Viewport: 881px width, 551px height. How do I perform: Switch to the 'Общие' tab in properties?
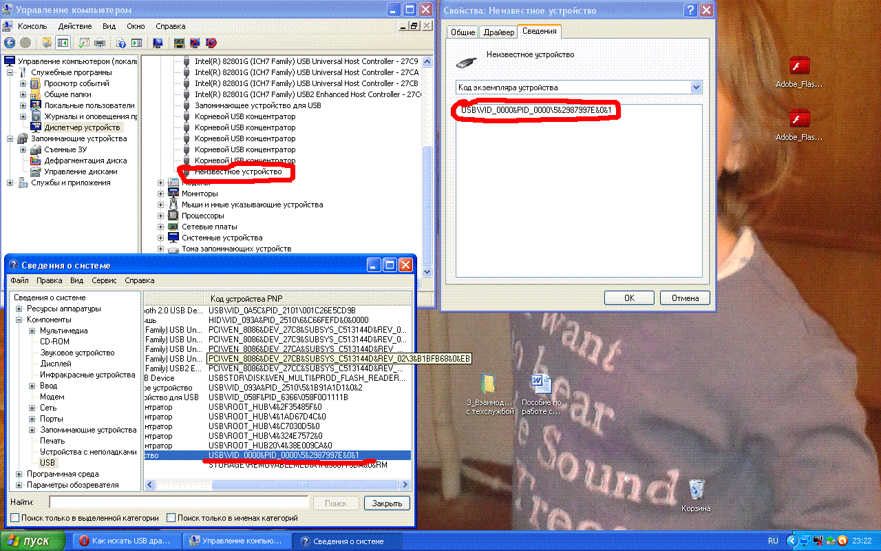pyautogui.click(x=463, y=32)
